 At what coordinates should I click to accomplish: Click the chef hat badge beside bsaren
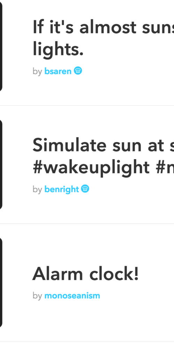tap(78, 71)
